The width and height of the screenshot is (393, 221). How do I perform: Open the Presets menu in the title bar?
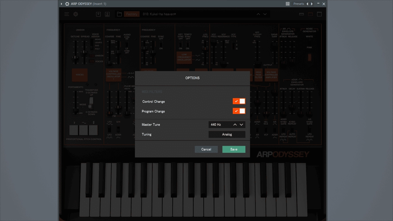coord(299,4)
